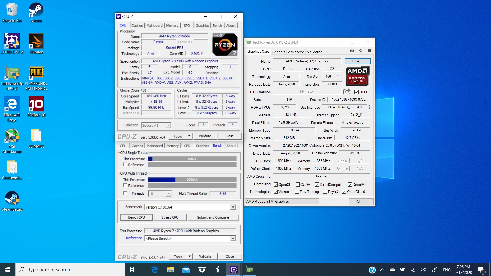Image resolution: width=491 pixels, height=276 pixels.
Task: Open GPU-Z hamburger menu
Action: click(x=369, y=51)
